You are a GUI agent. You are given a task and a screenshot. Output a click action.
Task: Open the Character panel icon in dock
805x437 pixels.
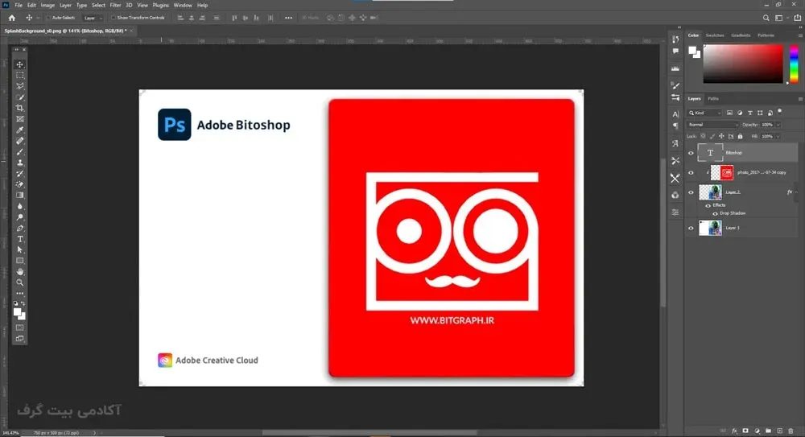pyautogui.click(x=675, y=114)
